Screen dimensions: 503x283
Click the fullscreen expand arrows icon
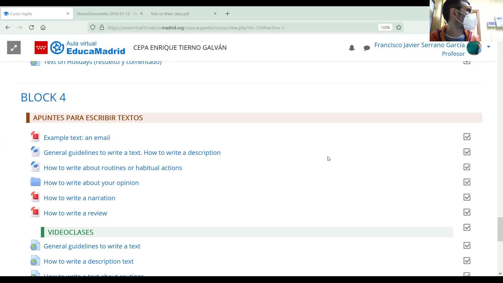click(x=14, y=48)
